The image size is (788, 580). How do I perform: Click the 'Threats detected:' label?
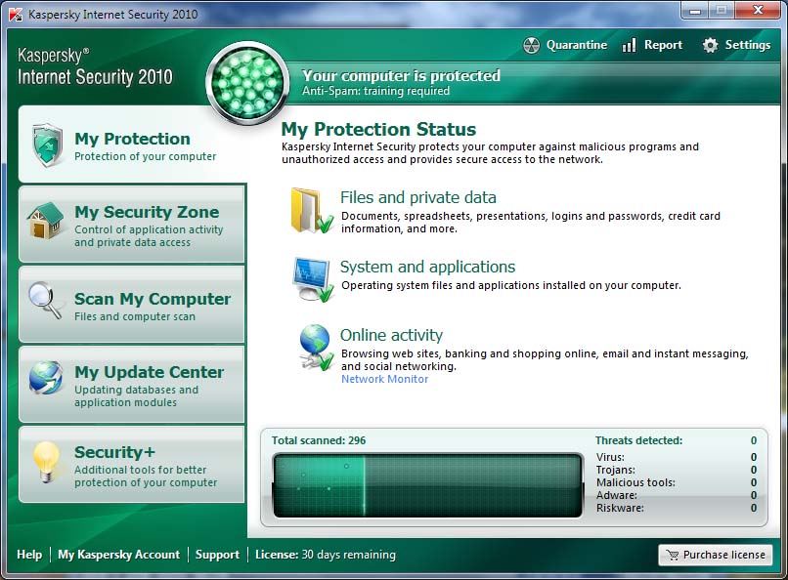638,440
